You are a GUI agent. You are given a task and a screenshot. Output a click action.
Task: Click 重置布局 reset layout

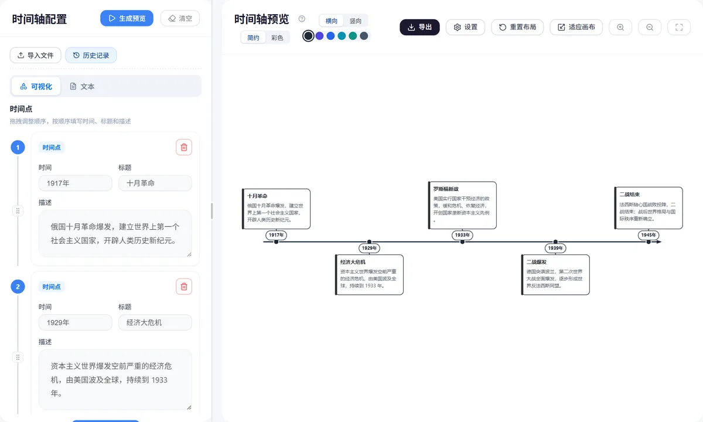[x=517, y=27]
